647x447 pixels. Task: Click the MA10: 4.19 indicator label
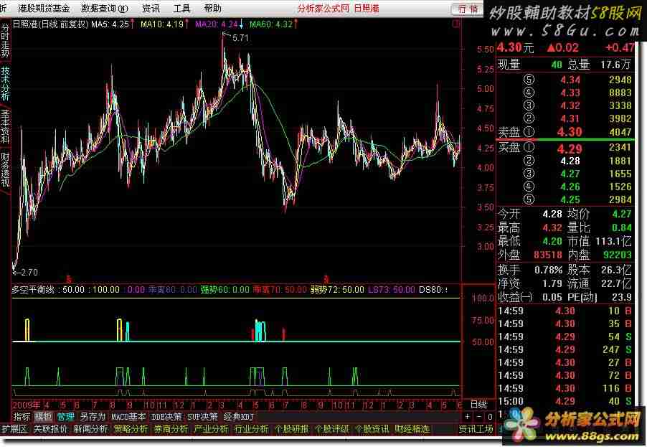coord(164,24)
